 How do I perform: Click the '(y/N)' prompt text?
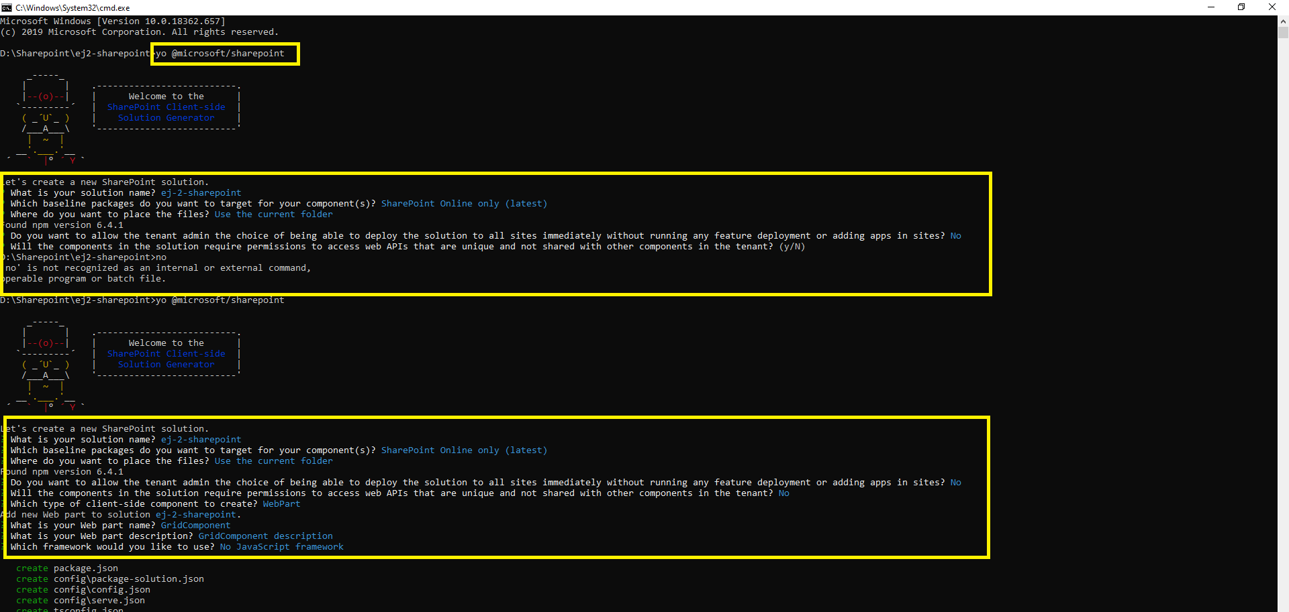tap(792, 247)
